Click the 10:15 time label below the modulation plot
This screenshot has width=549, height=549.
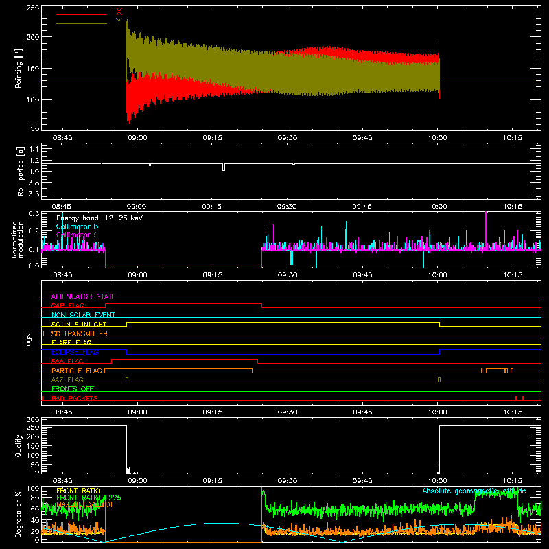click(x=513, y=275)
